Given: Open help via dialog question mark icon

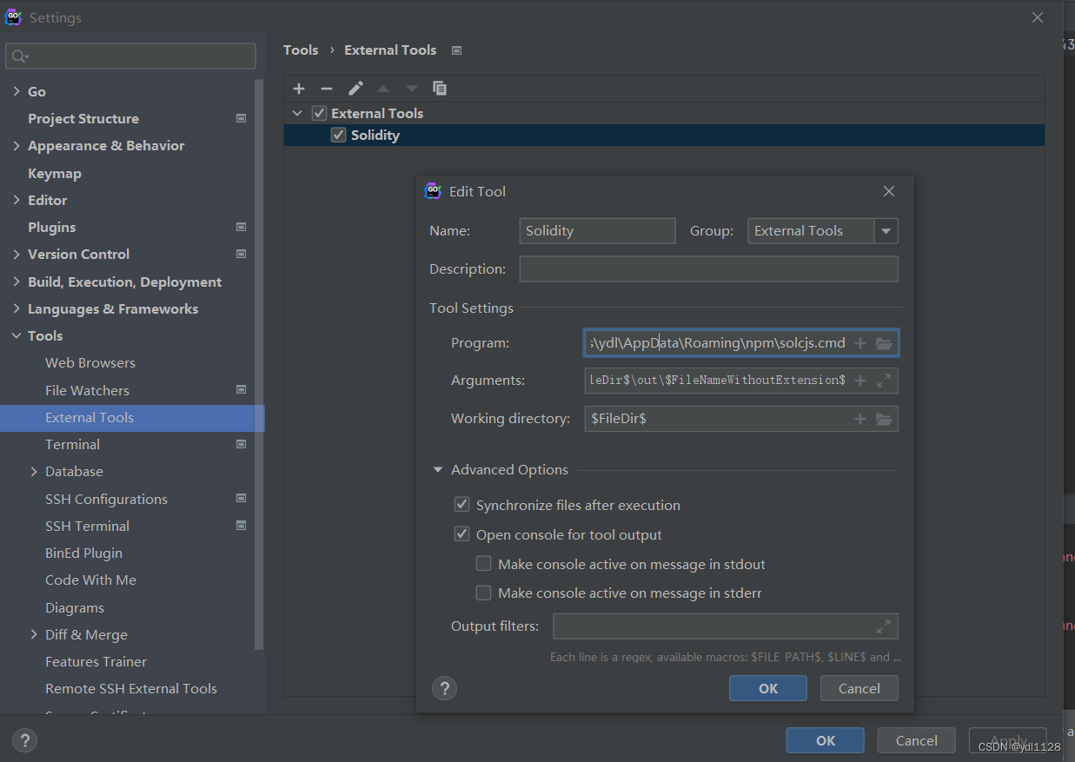Looking at the screenshot, I should point(444,687).
